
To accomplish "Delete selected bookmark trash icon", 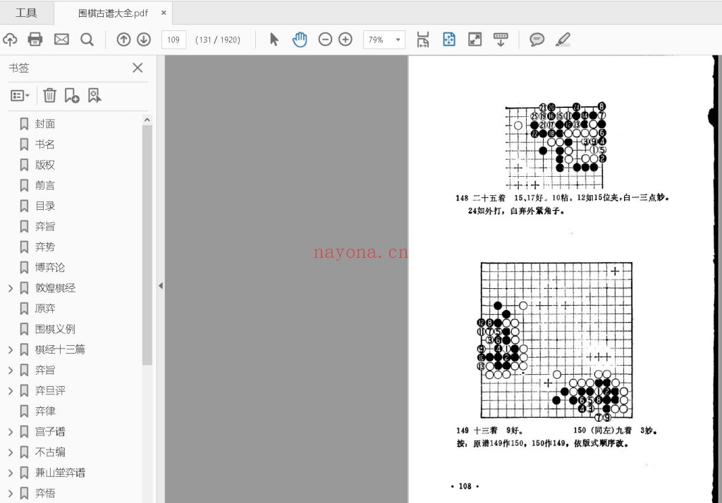I will 50,96.
